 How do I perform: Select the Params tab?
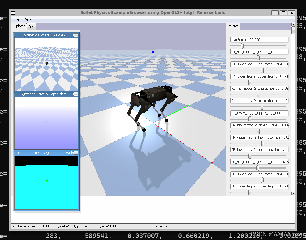point(233,26)
